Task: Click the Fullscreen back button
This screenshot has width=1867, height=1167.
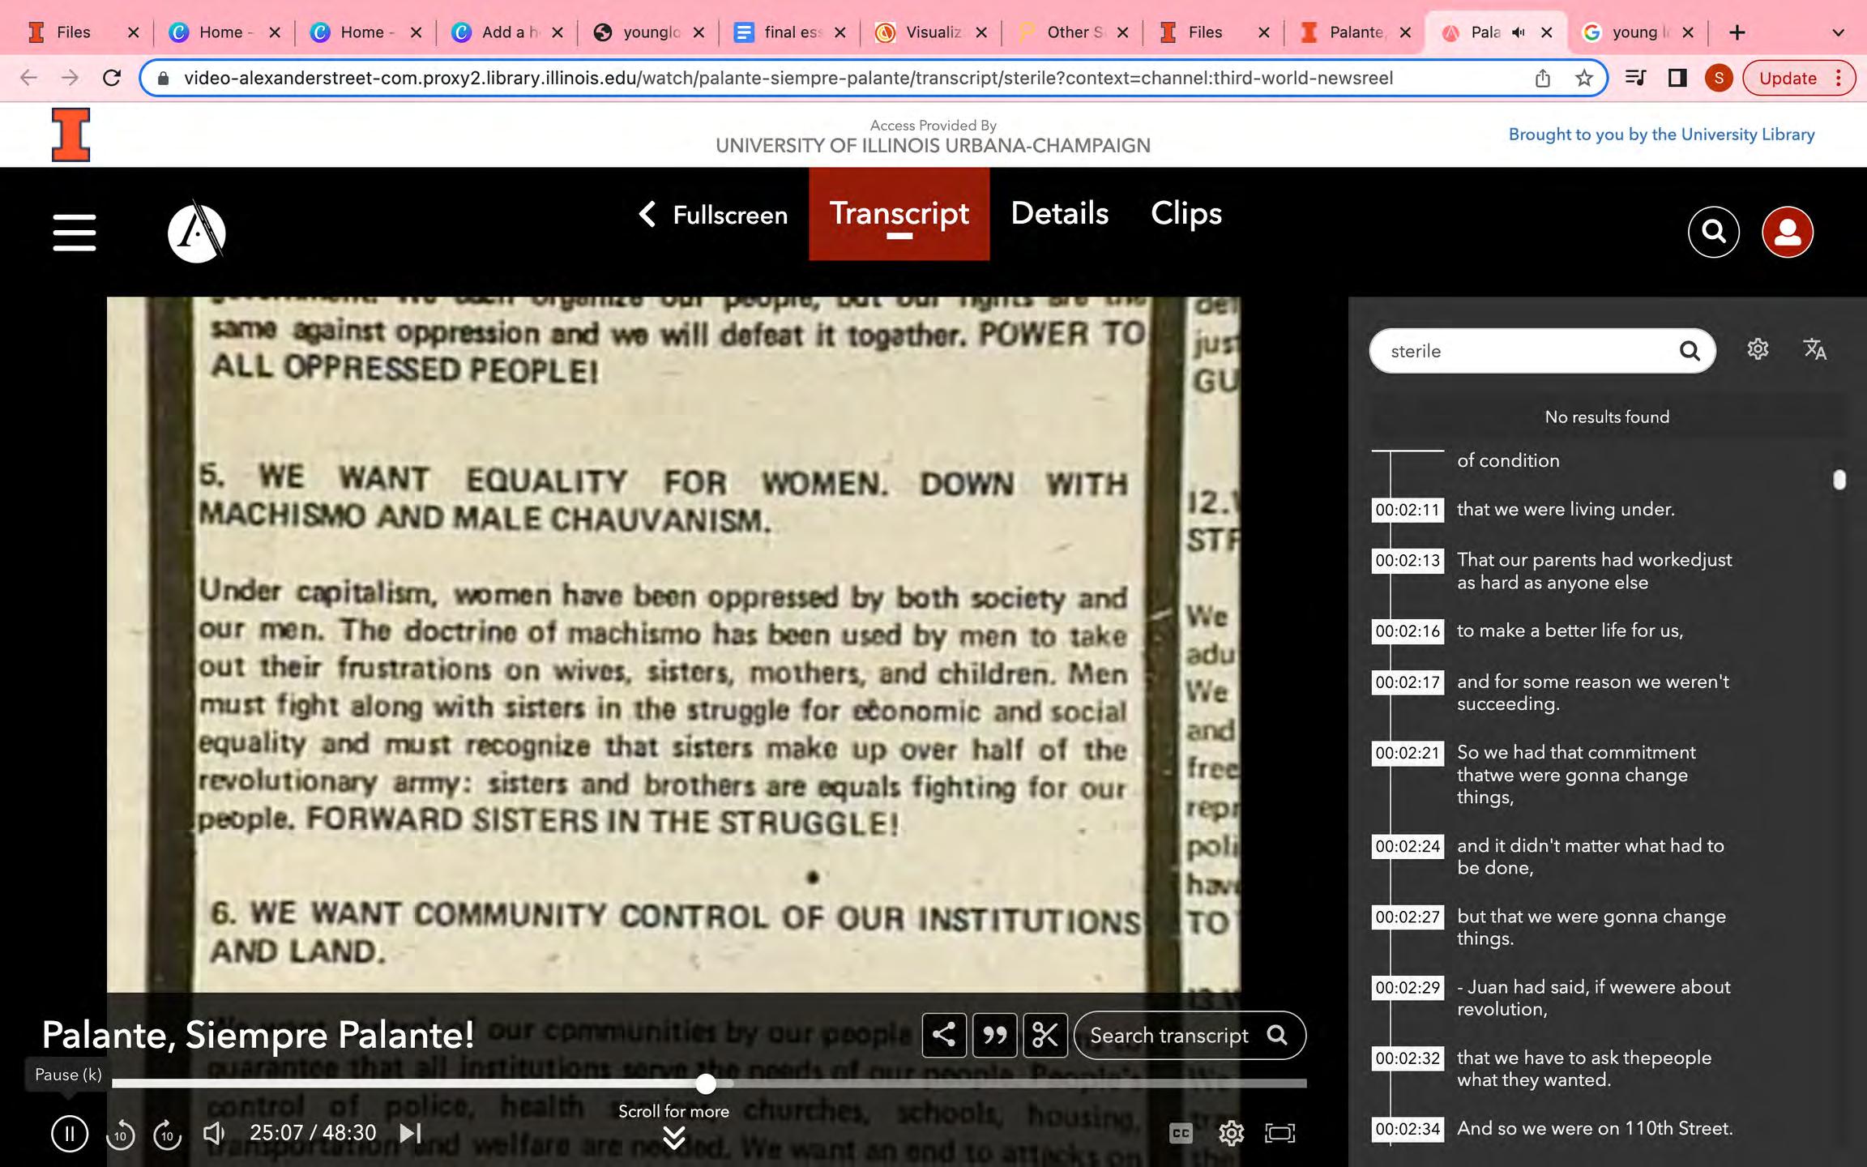Action: pyautogui.click(x=713, y=215)
